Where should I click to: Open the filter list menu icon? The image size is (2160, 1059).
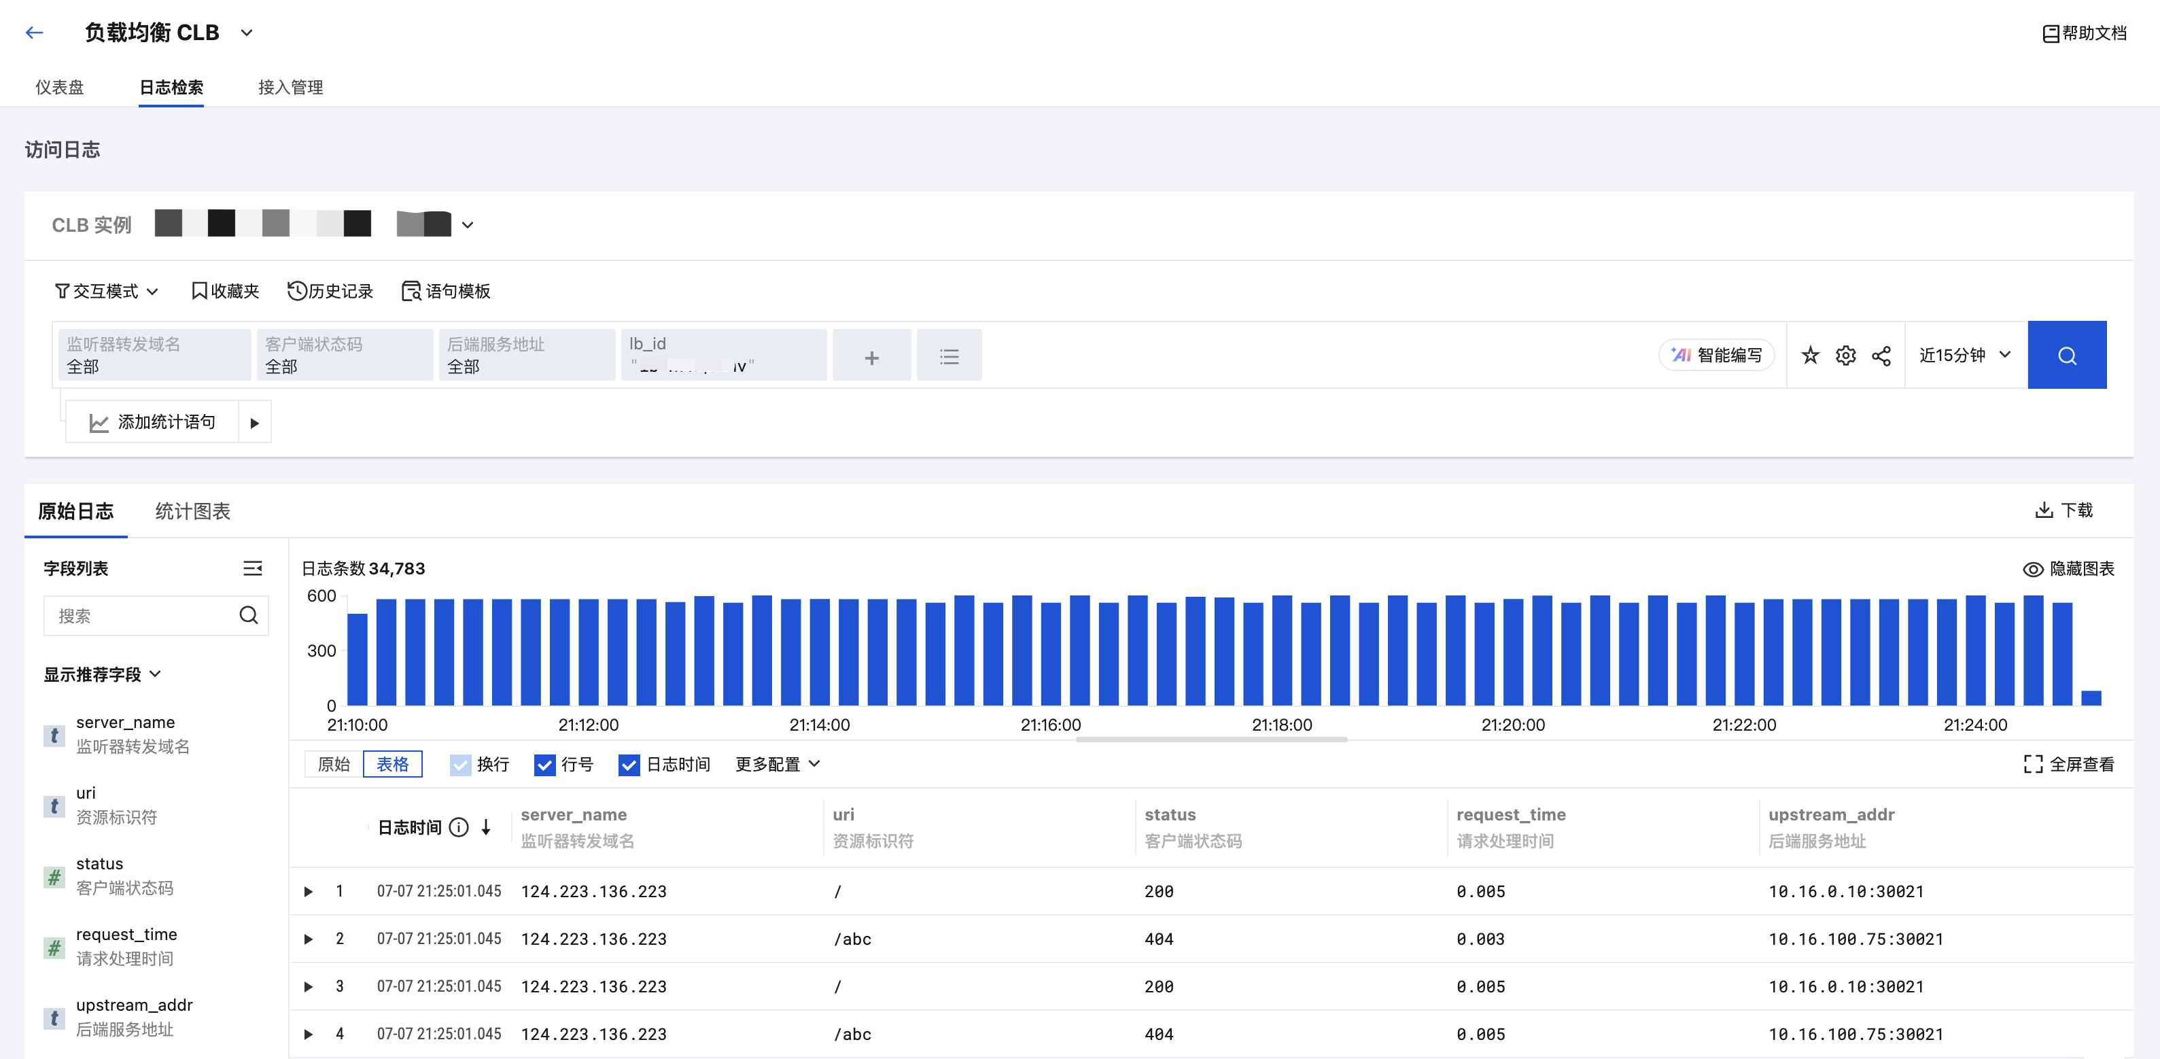click(948, 358)
